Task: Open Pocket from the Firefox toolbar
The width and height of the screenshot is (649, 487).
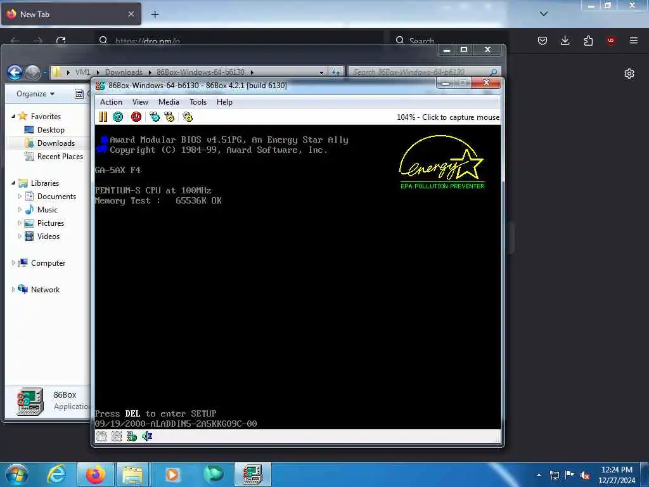Action: (543, 40)
